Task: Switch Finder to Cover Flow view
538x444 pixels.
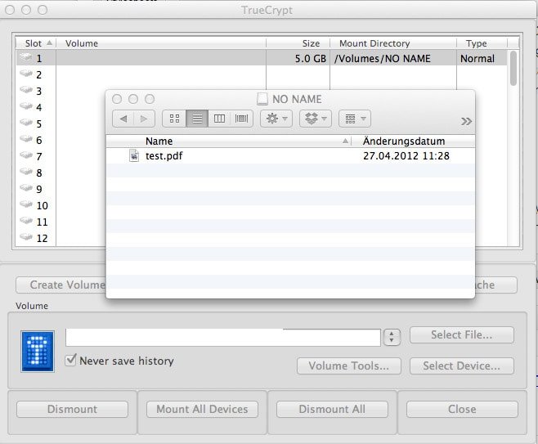Action: pos(241,119)
